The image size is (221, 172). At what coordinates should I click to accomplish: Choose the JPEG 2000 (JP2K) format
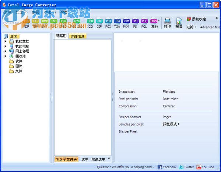coord(77,24)
